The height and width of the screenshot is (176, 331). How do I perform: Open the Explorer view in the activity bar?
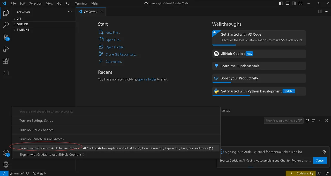pos(6,12)
